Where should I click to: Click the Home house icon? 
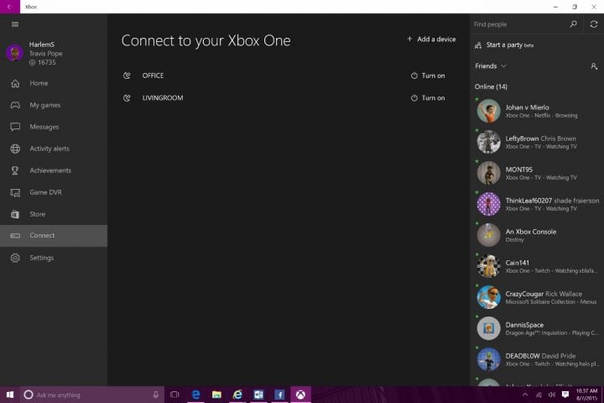click(x=15, y=83)
